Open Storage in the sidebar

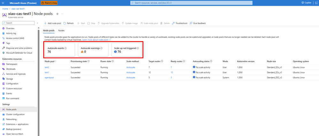[10, 79]
